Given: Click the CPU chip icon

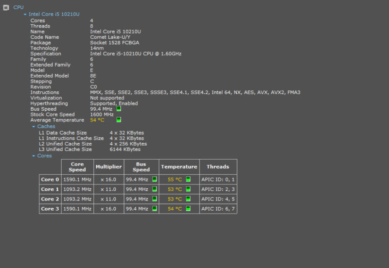Looking at the screenshot, I should (x=6, y=8).
